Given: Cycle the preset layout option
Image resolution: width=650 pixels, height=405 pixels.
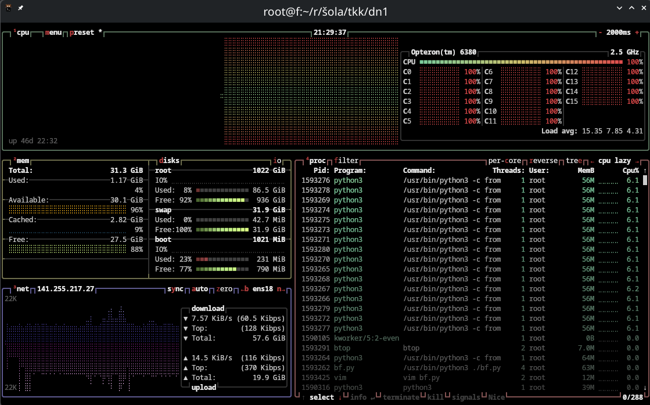Looking at the screenshot, I should tap(82, 32).
